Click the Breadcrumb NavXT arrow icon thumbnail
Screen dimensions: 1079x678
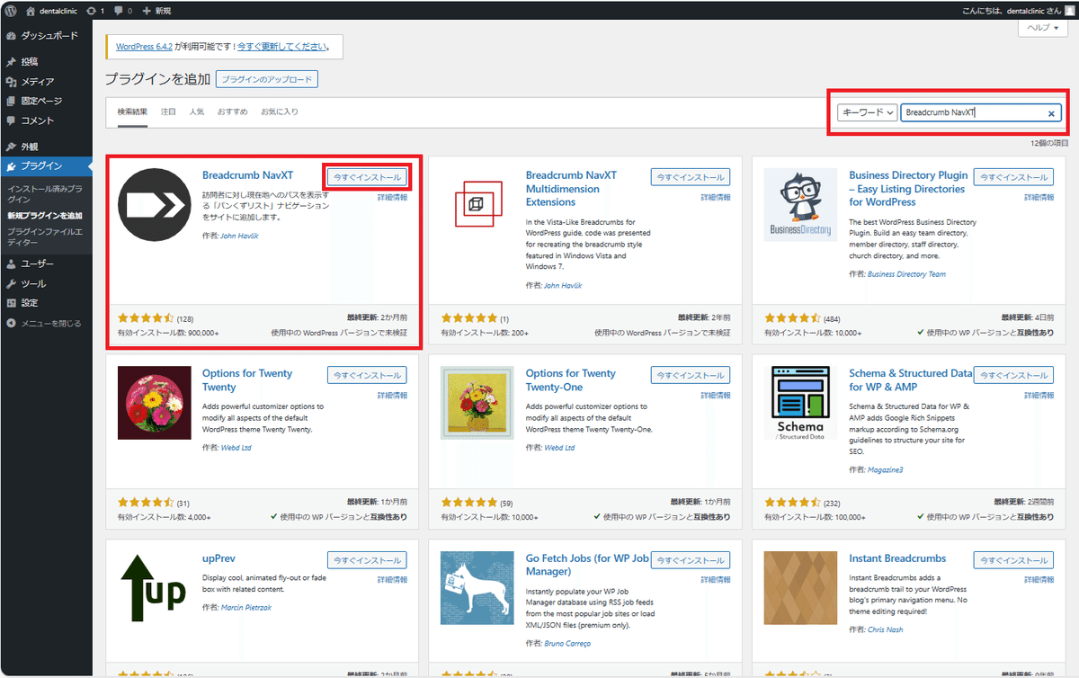coord(155,205)
